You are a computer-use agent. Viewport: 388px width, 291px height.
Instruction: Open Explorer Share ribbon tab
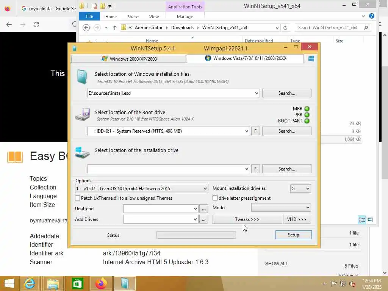click(133, 17)
